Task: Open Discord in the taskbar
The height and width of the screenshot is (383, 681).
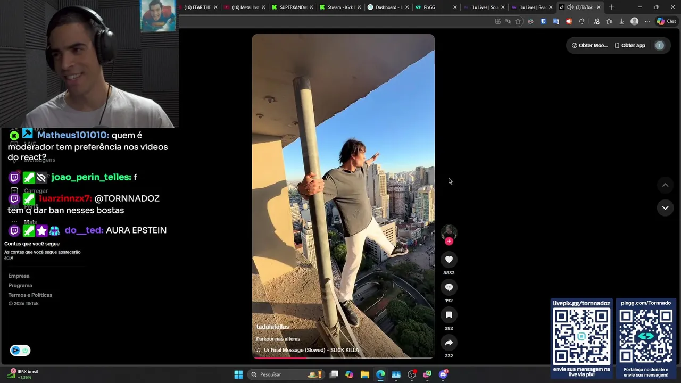Action: coord(443,374)
